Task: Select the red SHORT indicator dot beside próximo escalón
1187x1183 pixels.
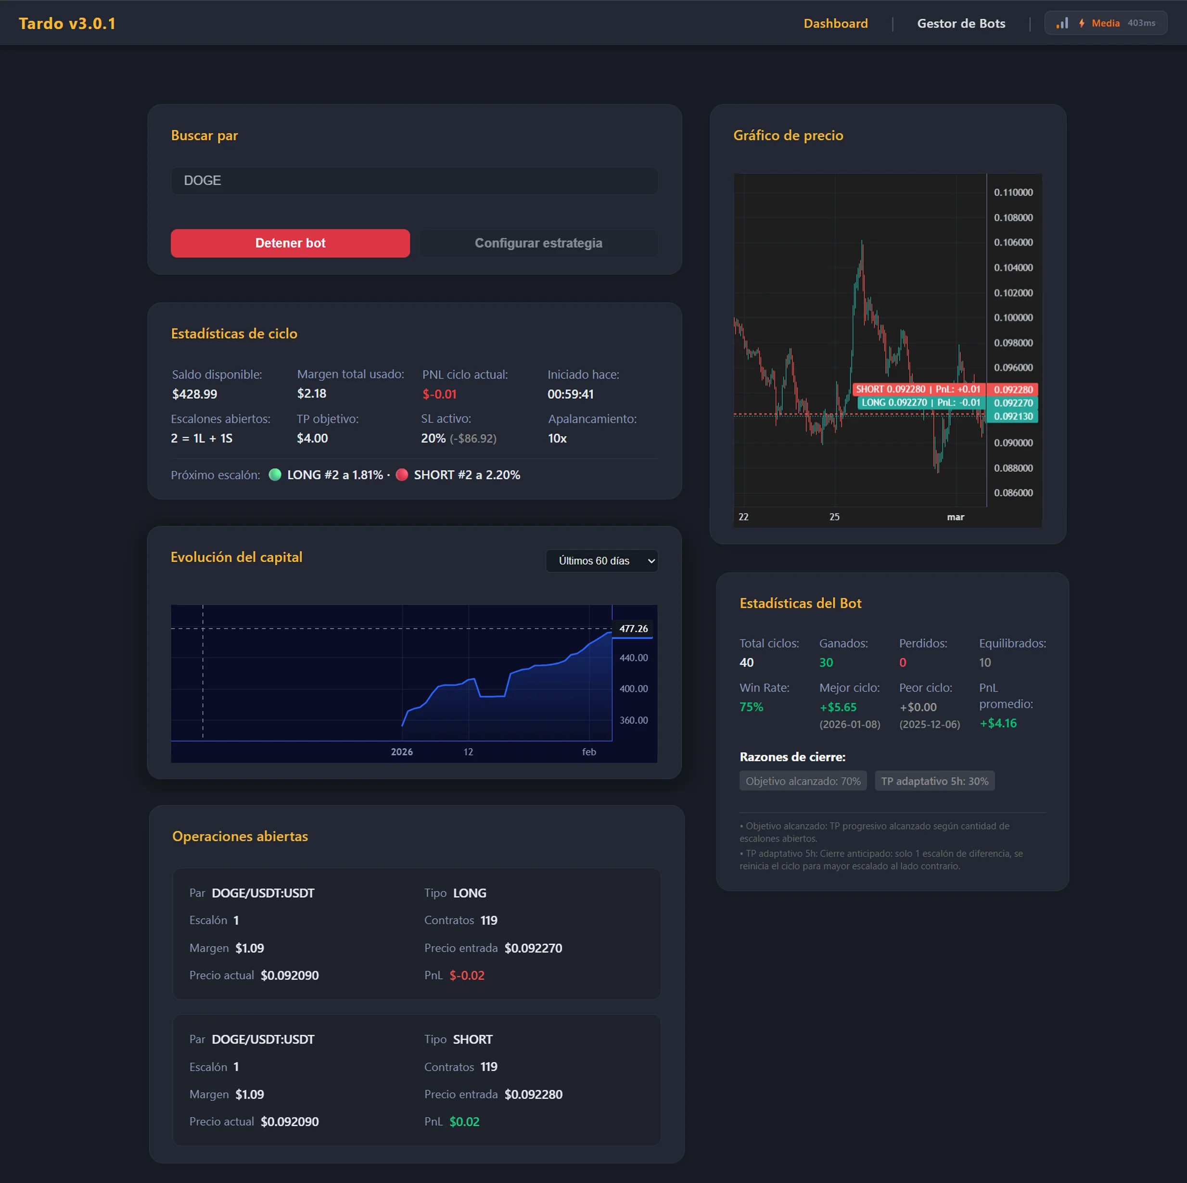Action: tap(402, 474)
